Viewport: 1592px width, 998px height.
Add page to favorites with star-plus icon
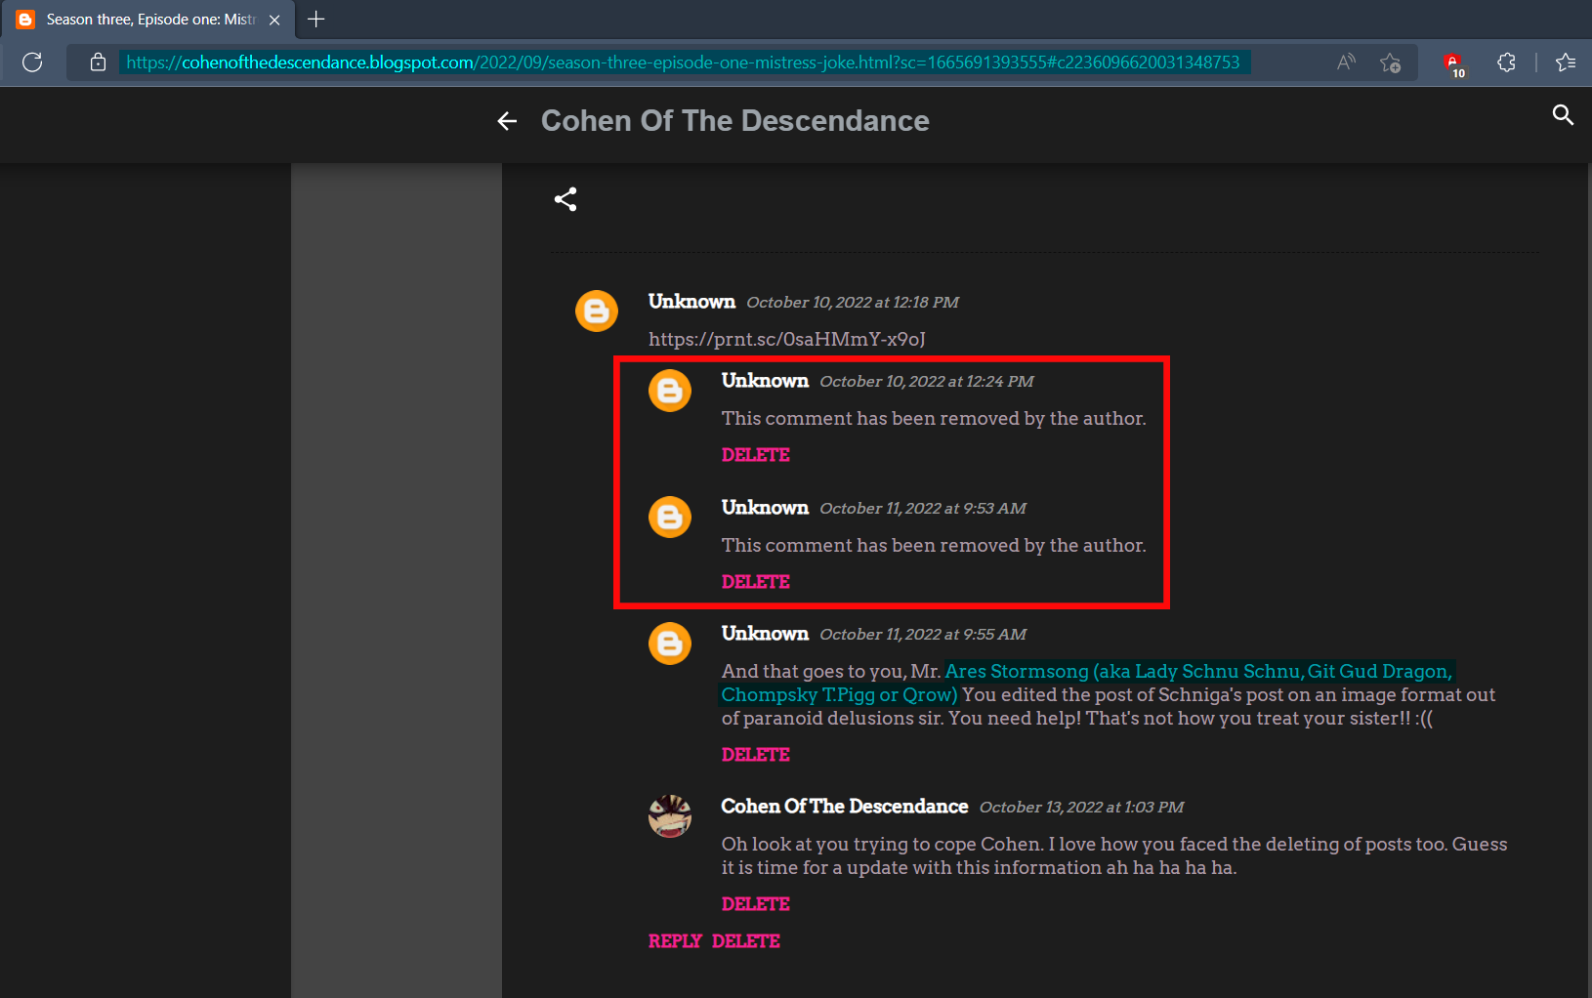click(1391, 62)
